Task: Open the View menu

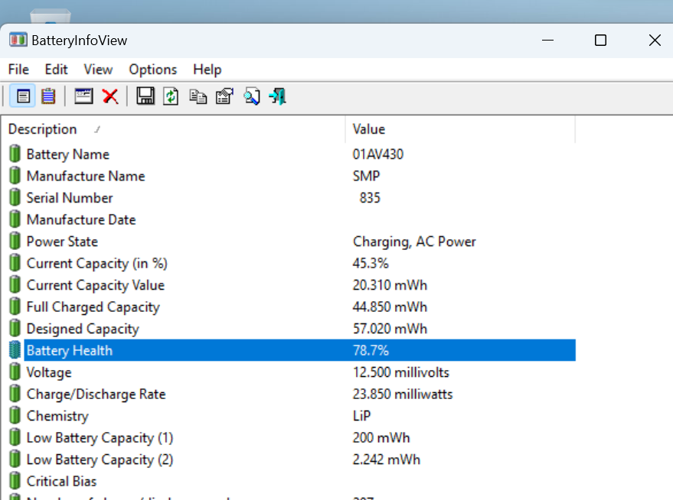Action: (x=98, y=70)
